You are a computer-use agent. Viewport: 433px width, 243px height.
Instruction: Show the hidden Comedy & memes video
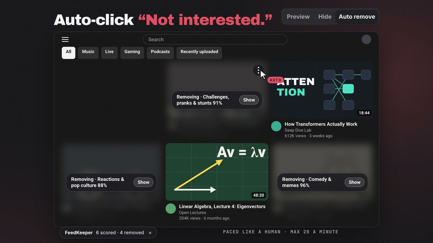[355, 182]
